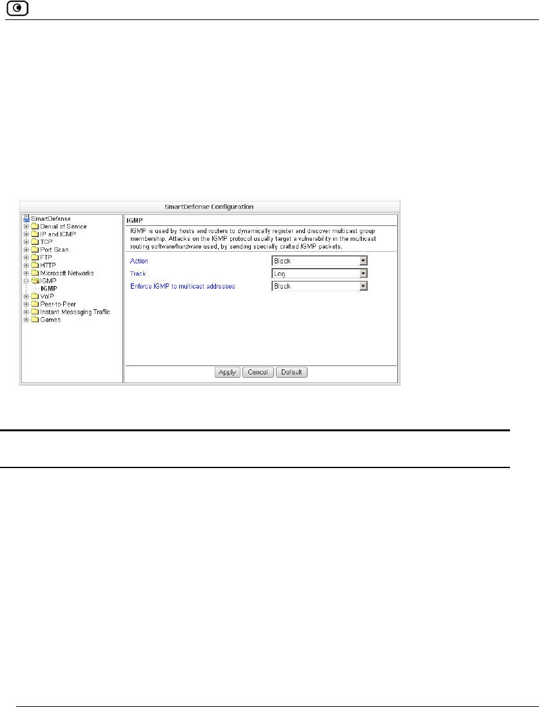Click the Instant Messaging Traffic folder icon
Image resolution: width=539 pixels, height=707 pixels.
pyautogui.click(x=35, y=312)
